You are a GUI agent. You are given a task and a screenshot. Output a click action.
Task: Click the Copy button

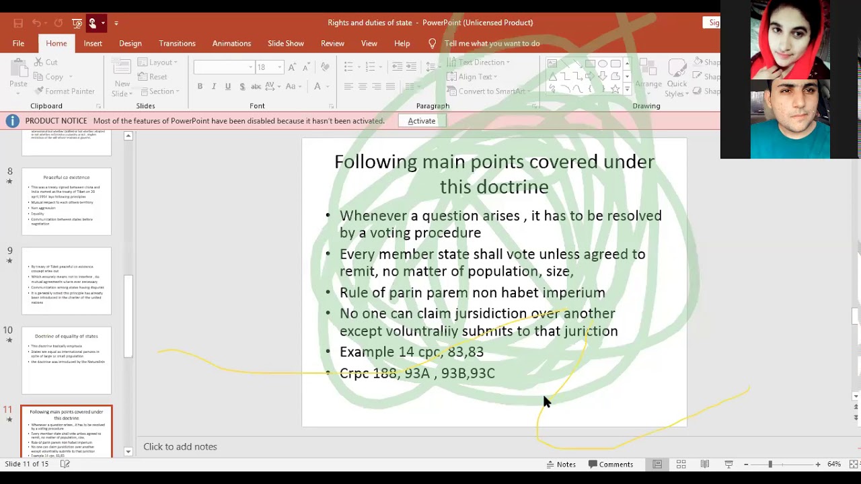click(x=49, y=77)
